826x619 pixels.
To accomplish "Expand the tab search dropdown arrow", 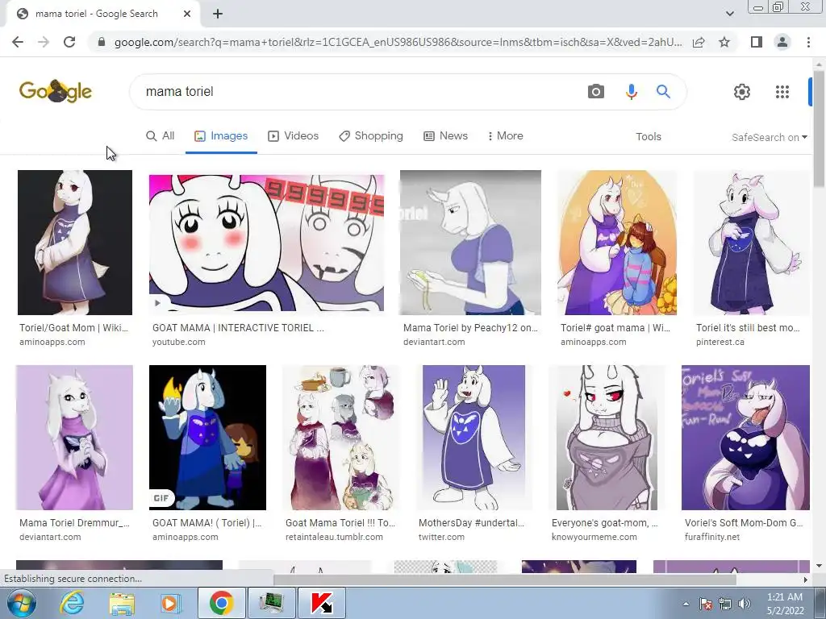I will [x=729, y=14].
